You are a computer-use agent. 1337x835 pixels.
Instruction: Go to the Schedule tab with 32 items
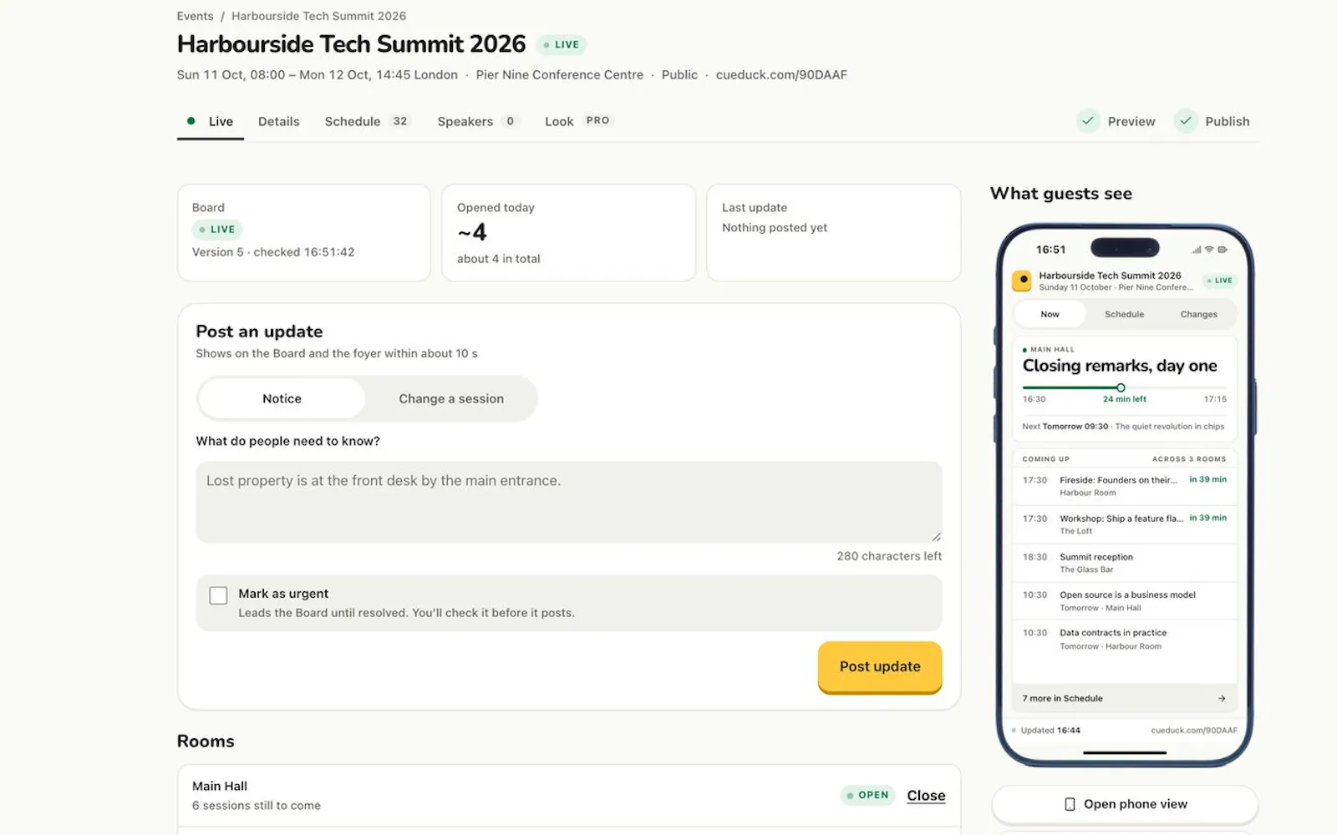(x=368, y=122)
